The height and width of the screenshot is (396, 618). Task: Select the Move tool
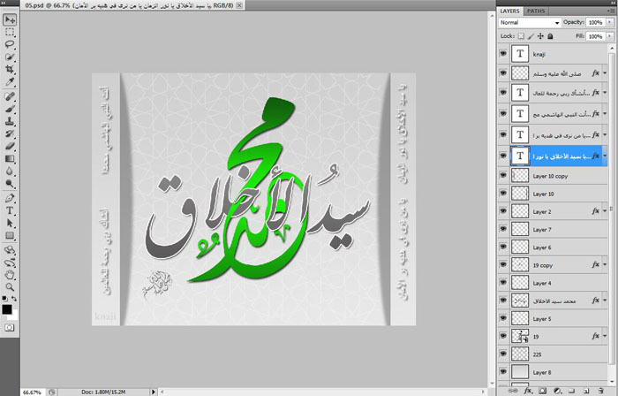[x=10, y=19]
